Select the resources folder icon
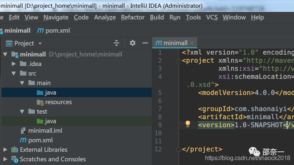Screen dimensions: 294x165 (x=40, y=102)
